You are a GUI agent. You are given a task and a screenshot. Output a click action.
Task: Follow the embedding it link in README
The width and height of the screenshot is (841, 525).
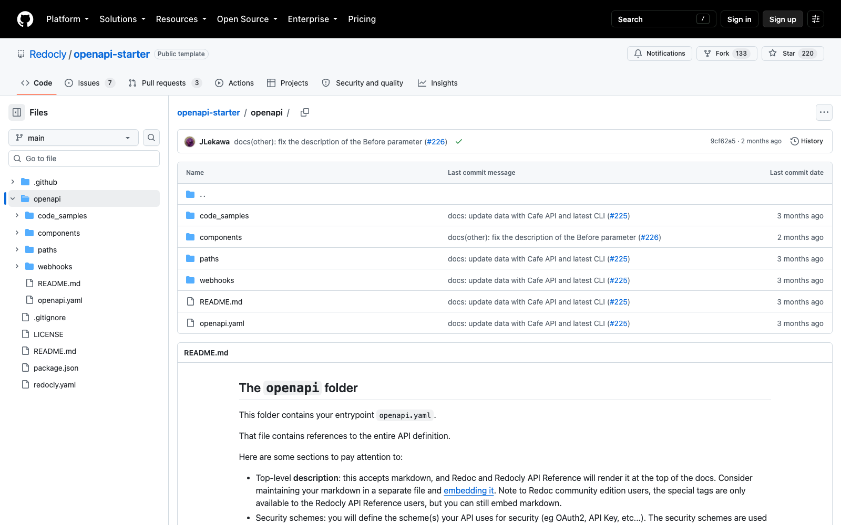point(469,490)
